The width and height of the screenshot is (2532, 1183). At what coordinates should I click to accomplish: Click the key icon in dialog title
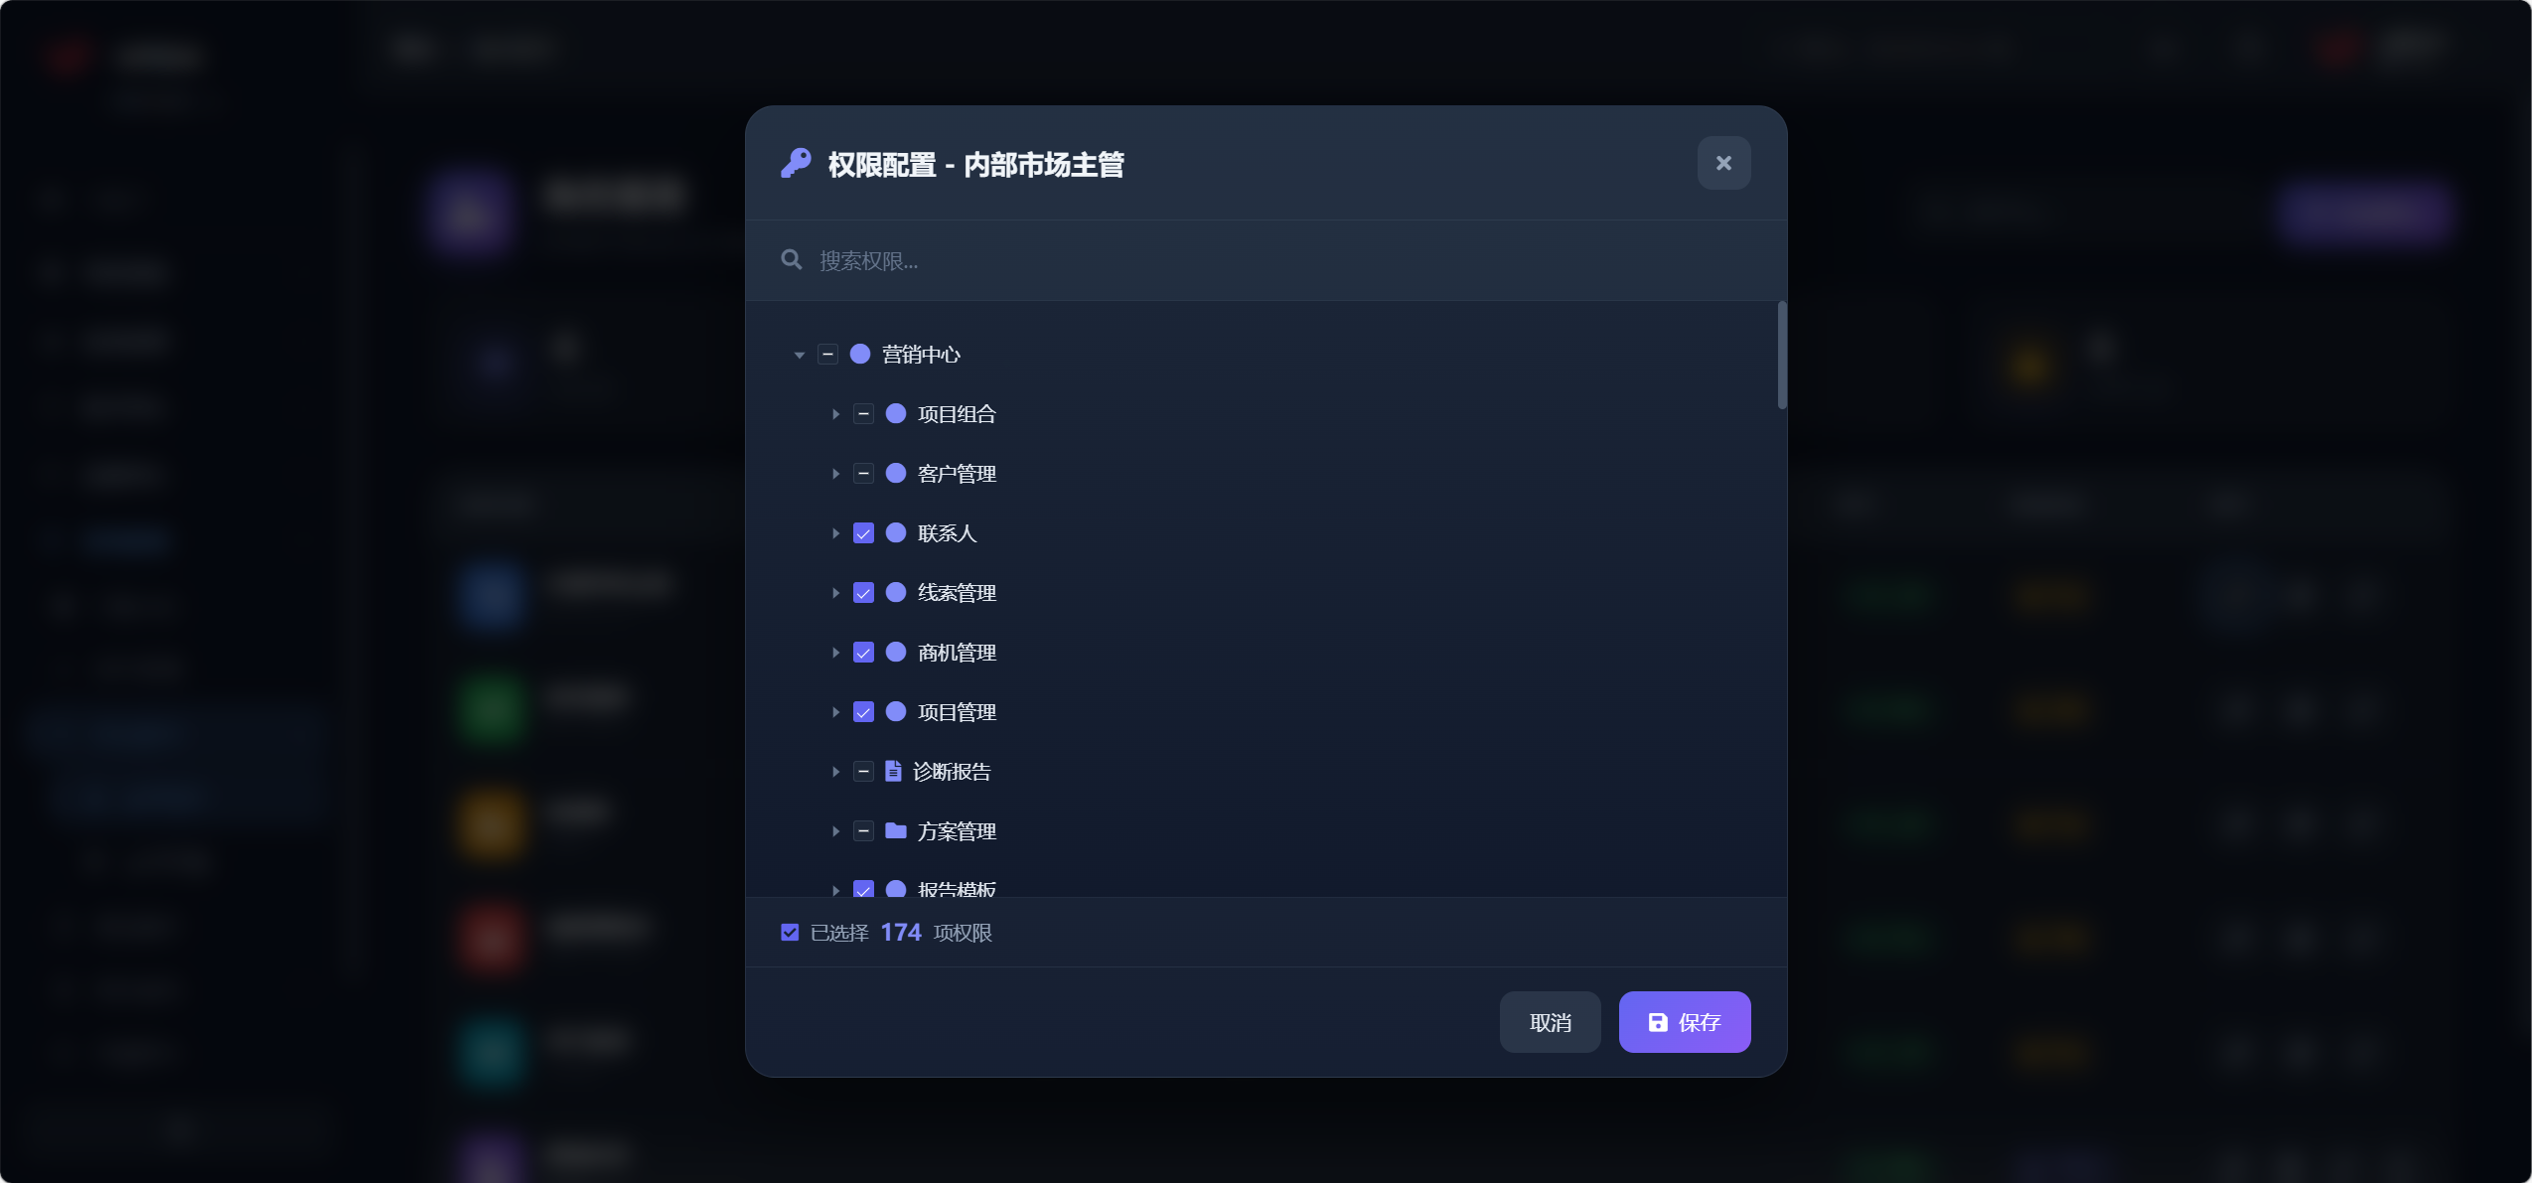tap(796, 163)
